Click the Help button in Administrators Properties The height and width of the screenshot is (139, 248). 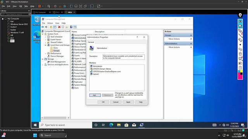click(141, 102)
